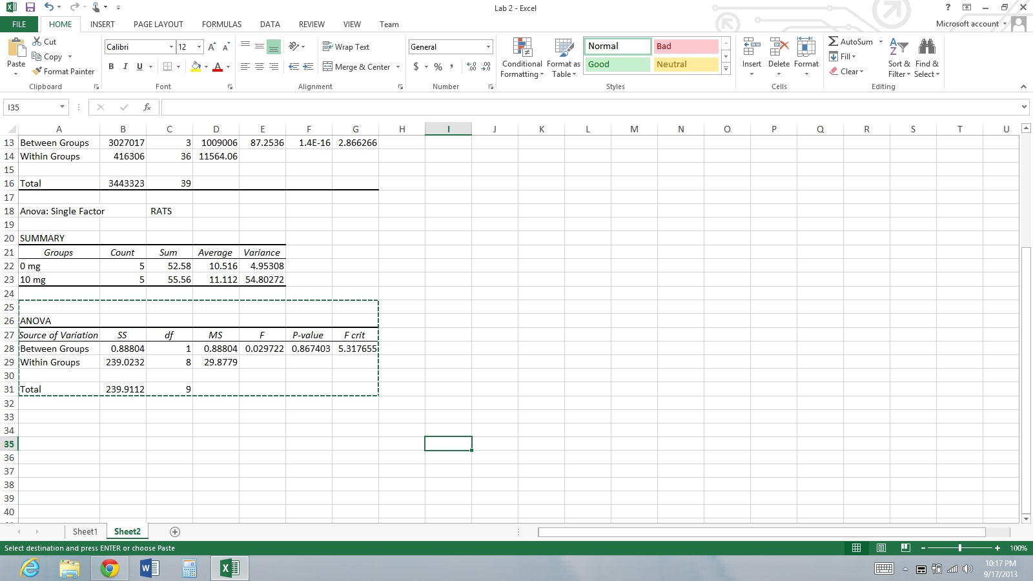
Task: Open Conditional Formatting menu
Action: pyautogui.click(x=522, y=58)
